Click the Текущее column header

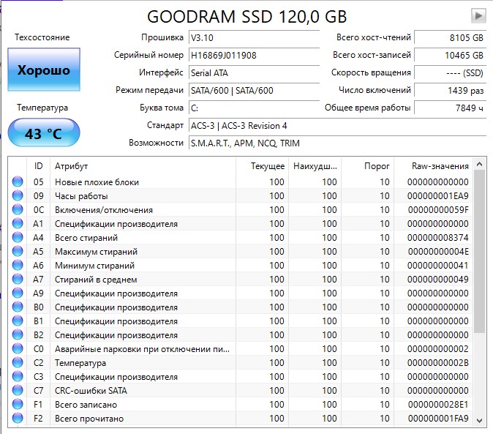coord(262,166)
